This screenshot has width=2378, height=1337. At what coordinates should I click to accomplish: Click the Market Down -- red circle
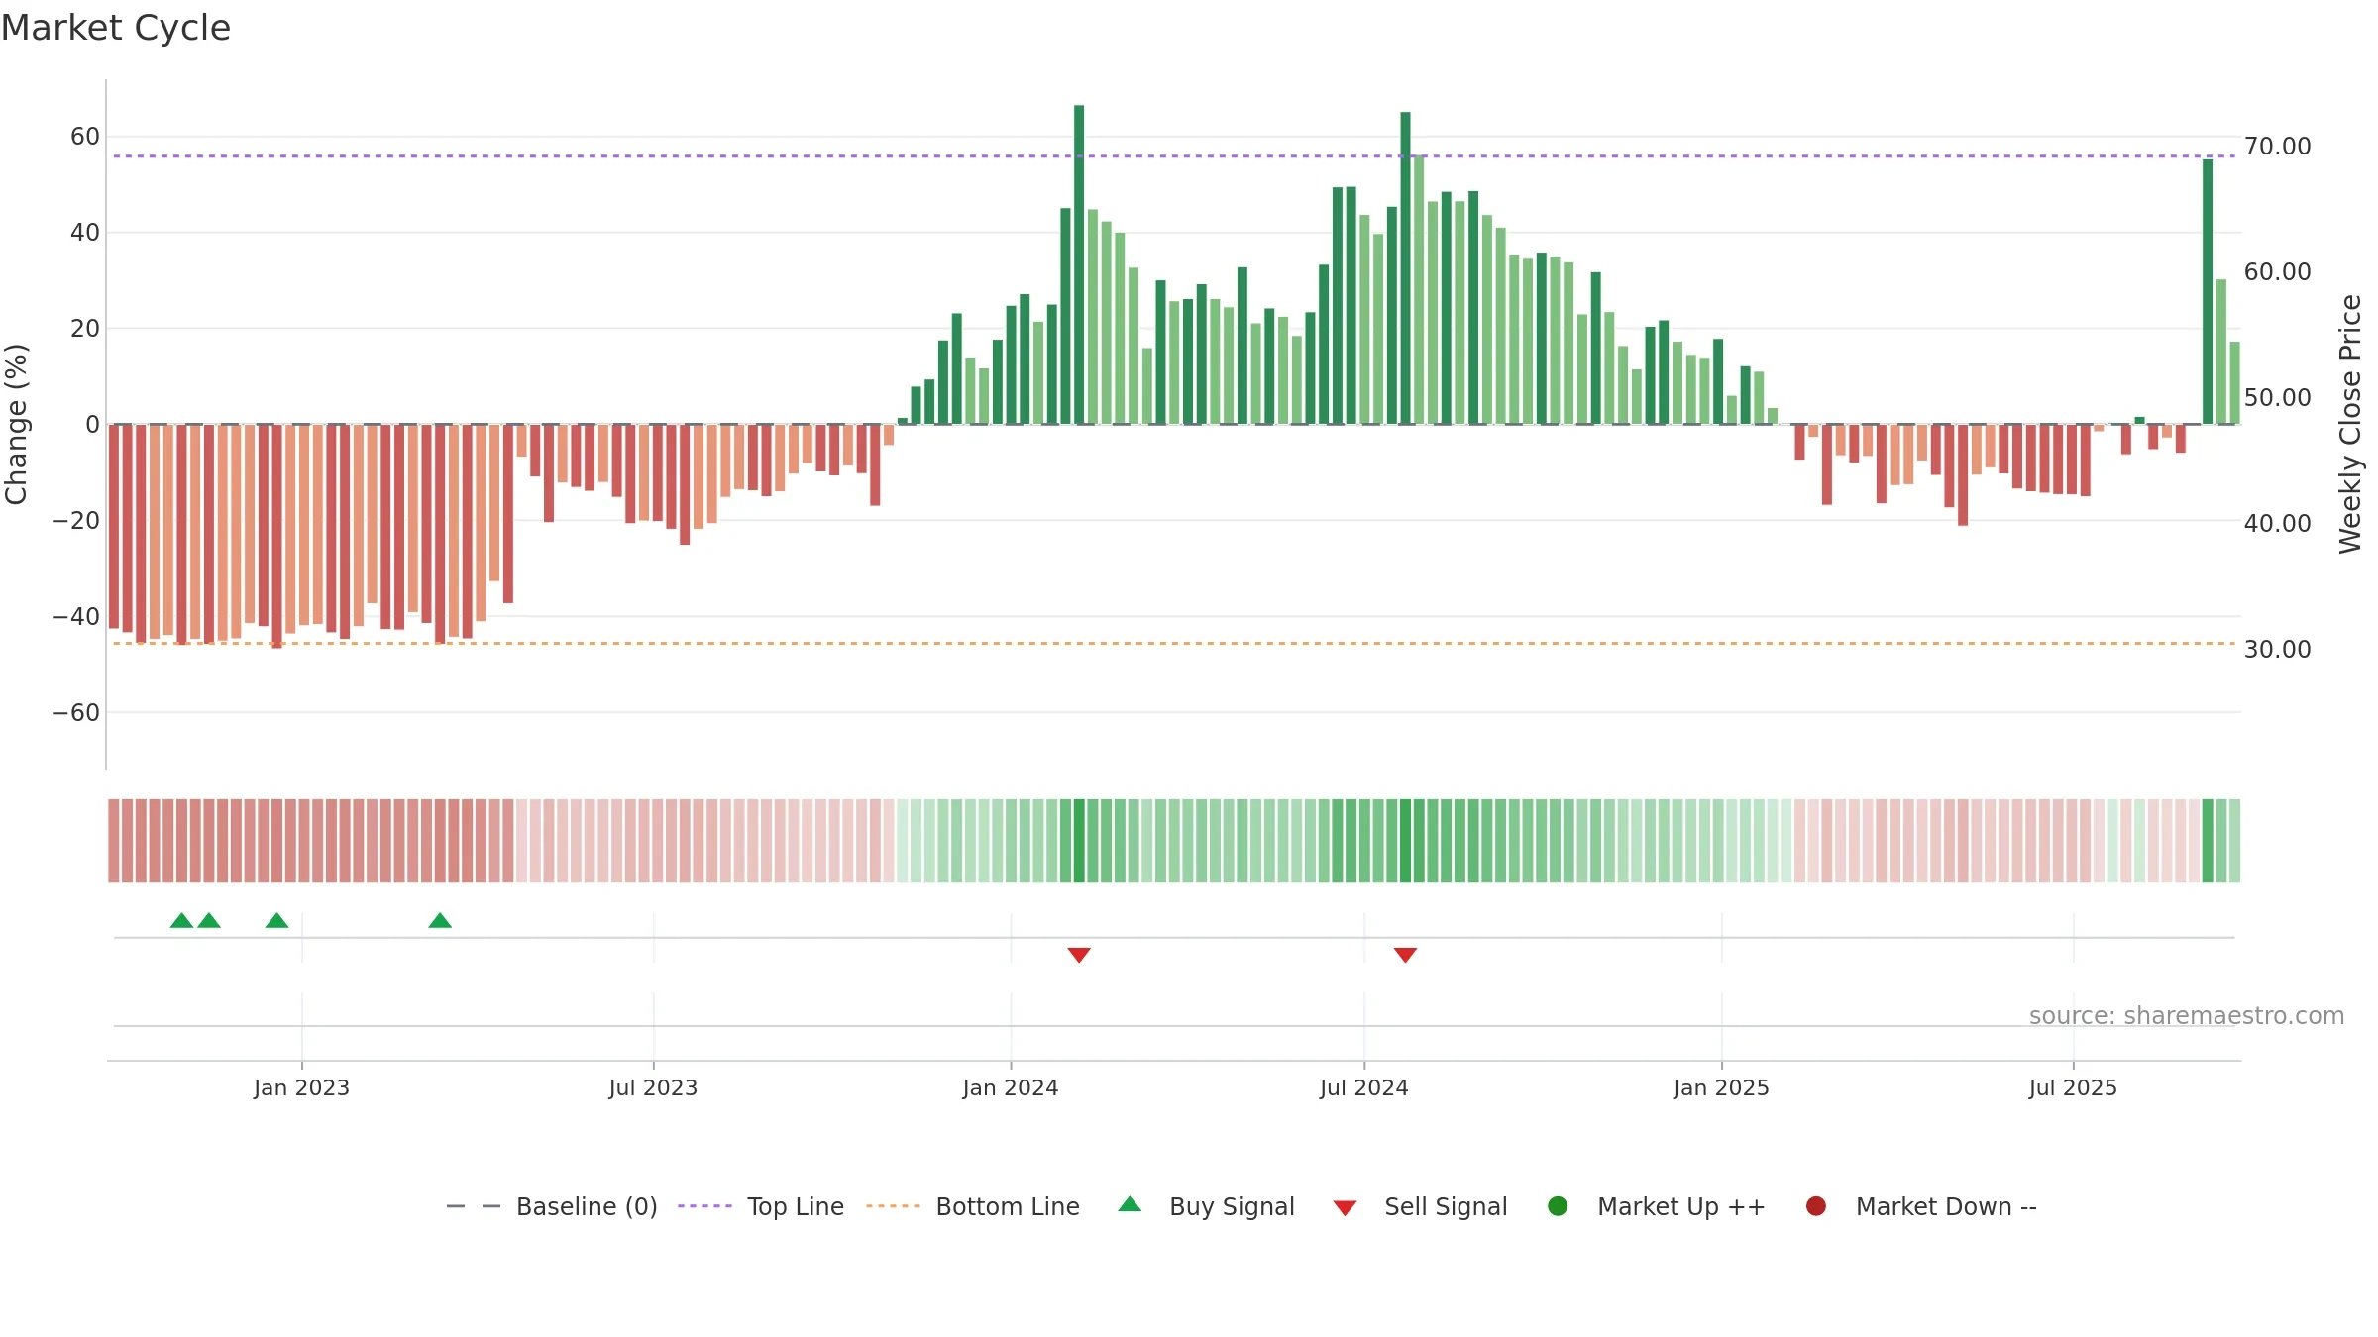pos(1816,1206)
